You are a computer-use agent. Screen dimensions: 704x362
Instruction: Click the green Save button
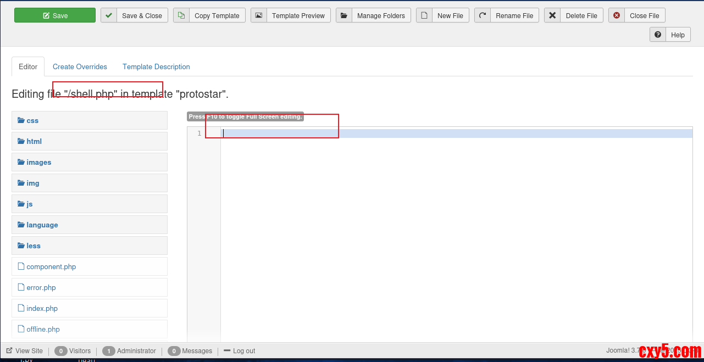(55, 15)
